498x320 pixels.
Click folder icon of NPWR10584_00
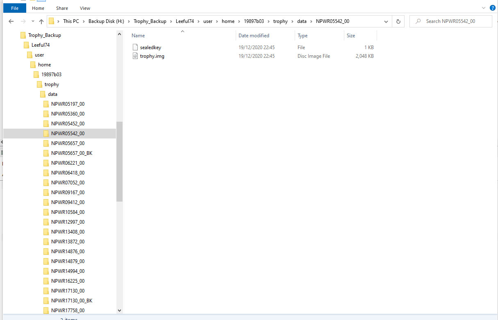pos(46,212)
